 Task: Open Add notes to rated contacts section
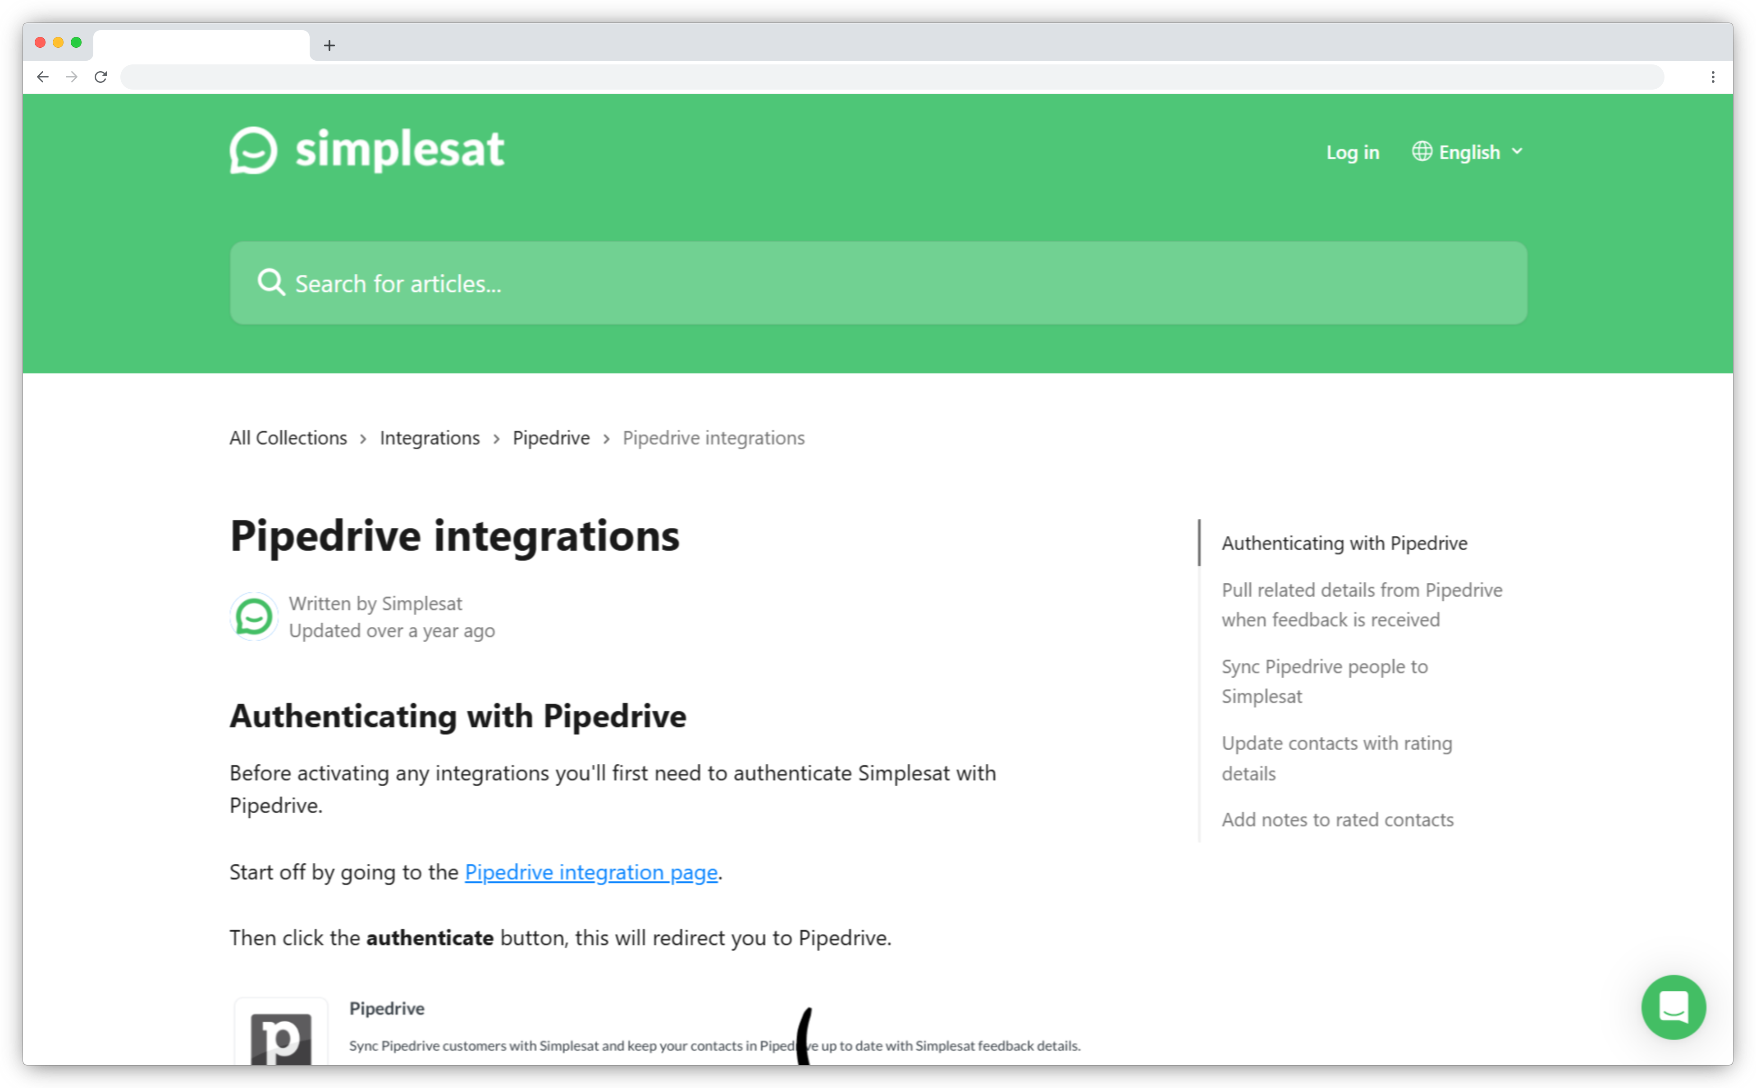coord(1337,820)
